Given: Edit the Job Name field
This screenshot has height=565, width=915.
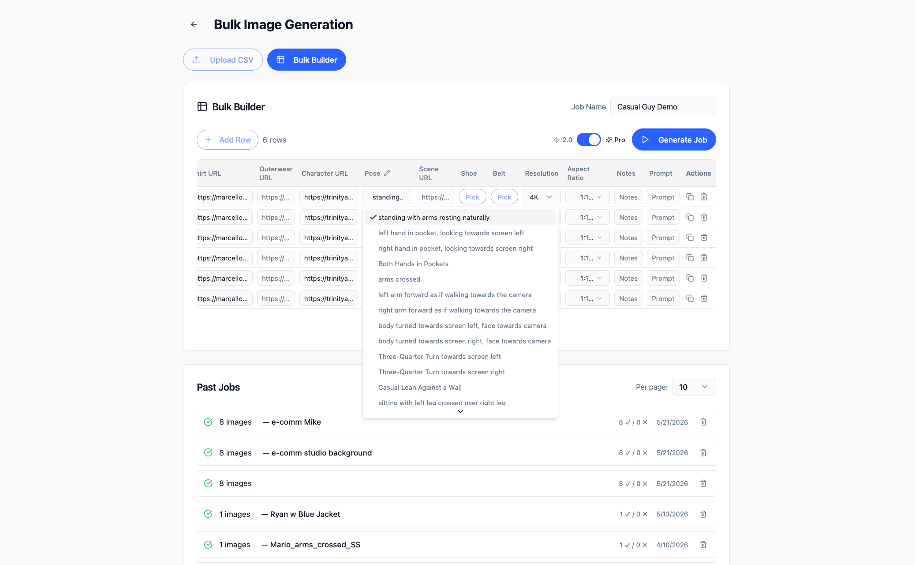Looking at the screenshot, I should pyautogui.click(x=663, y=106).
